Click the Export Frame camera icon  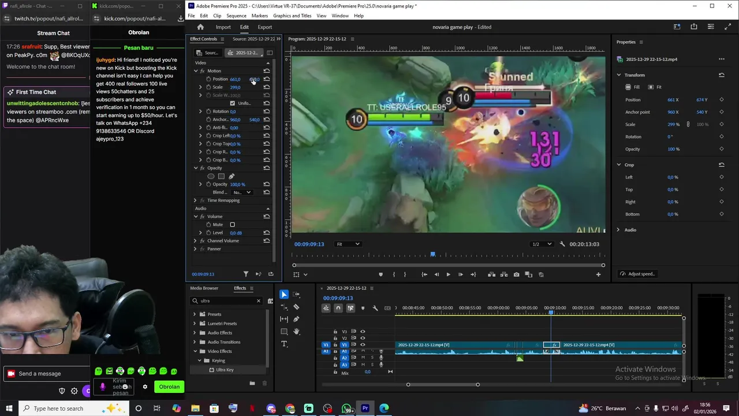[516, 274]
